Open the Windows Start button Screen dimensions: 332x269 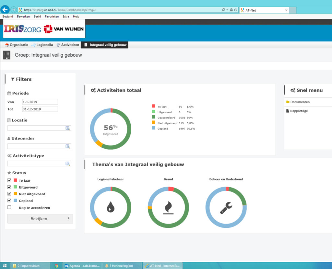click(5, 265)
